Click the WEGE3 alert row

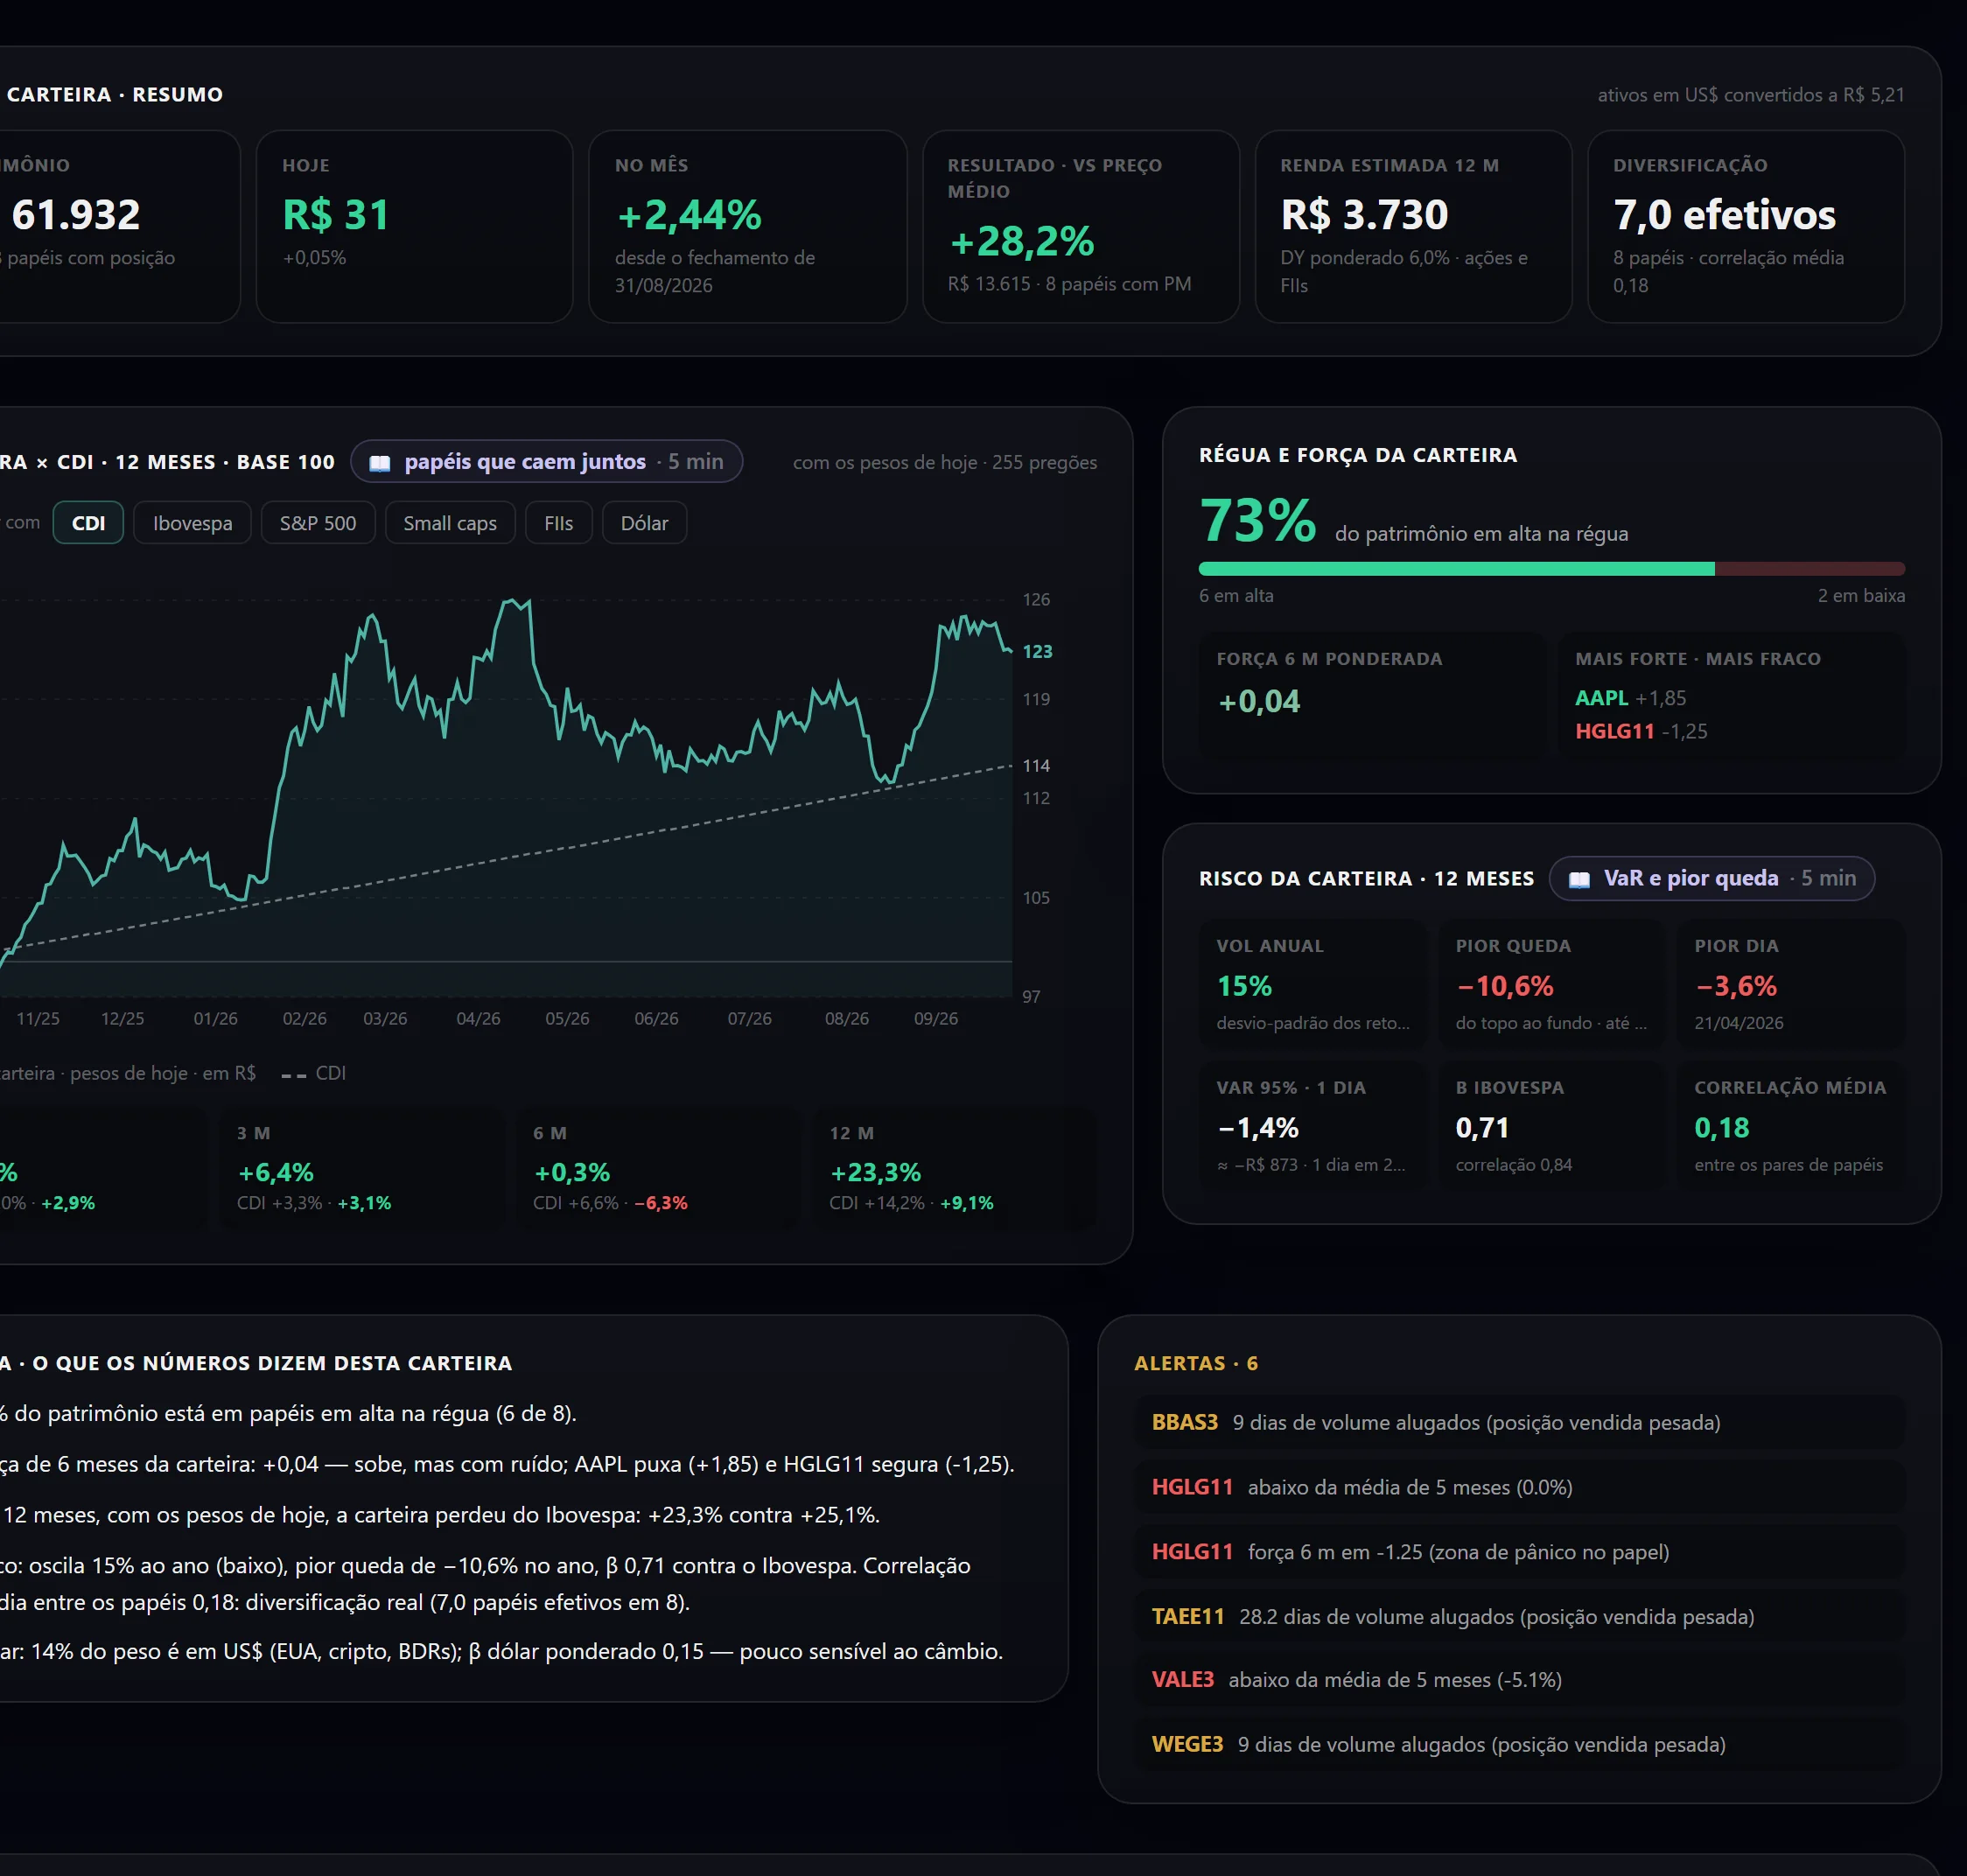tap(1520, 1745)
